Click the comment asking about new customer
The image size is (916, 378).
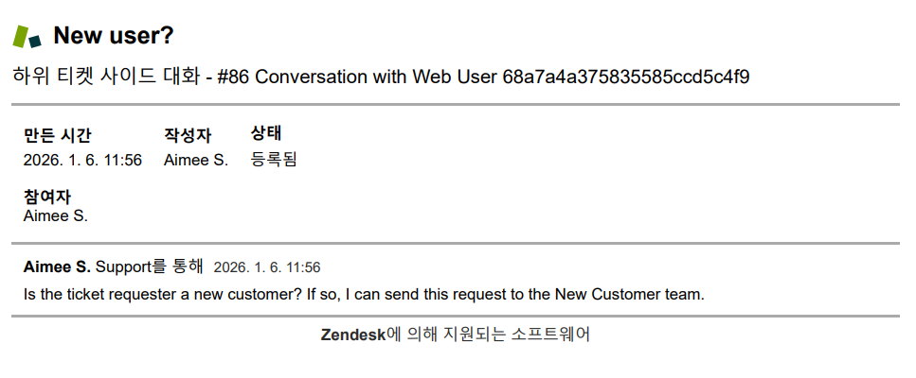[364, 294]
